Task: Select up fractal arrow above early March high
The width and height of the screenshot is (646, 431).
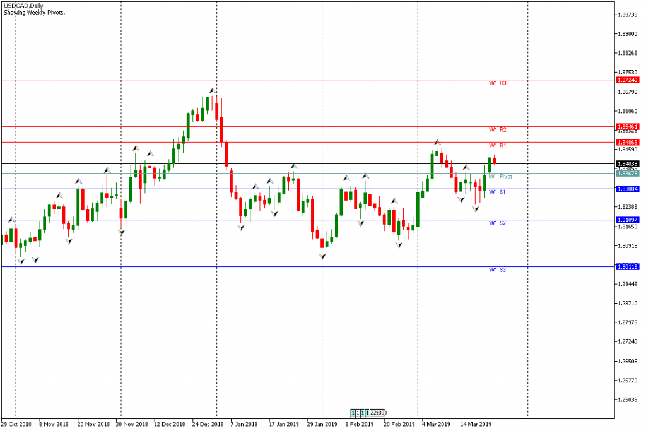Action: (x=437, y=142)
